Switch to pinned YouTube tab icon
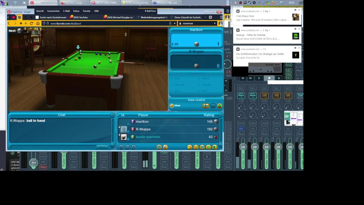 [13, 17]
